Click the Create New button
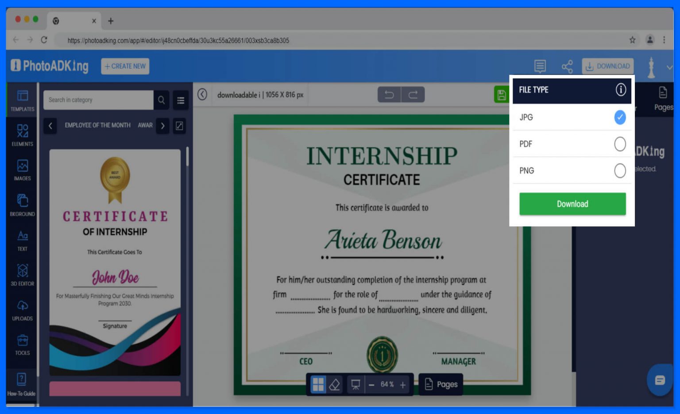Image resolution: width=680 pixels, height=414 pixels. pos(125,66)
